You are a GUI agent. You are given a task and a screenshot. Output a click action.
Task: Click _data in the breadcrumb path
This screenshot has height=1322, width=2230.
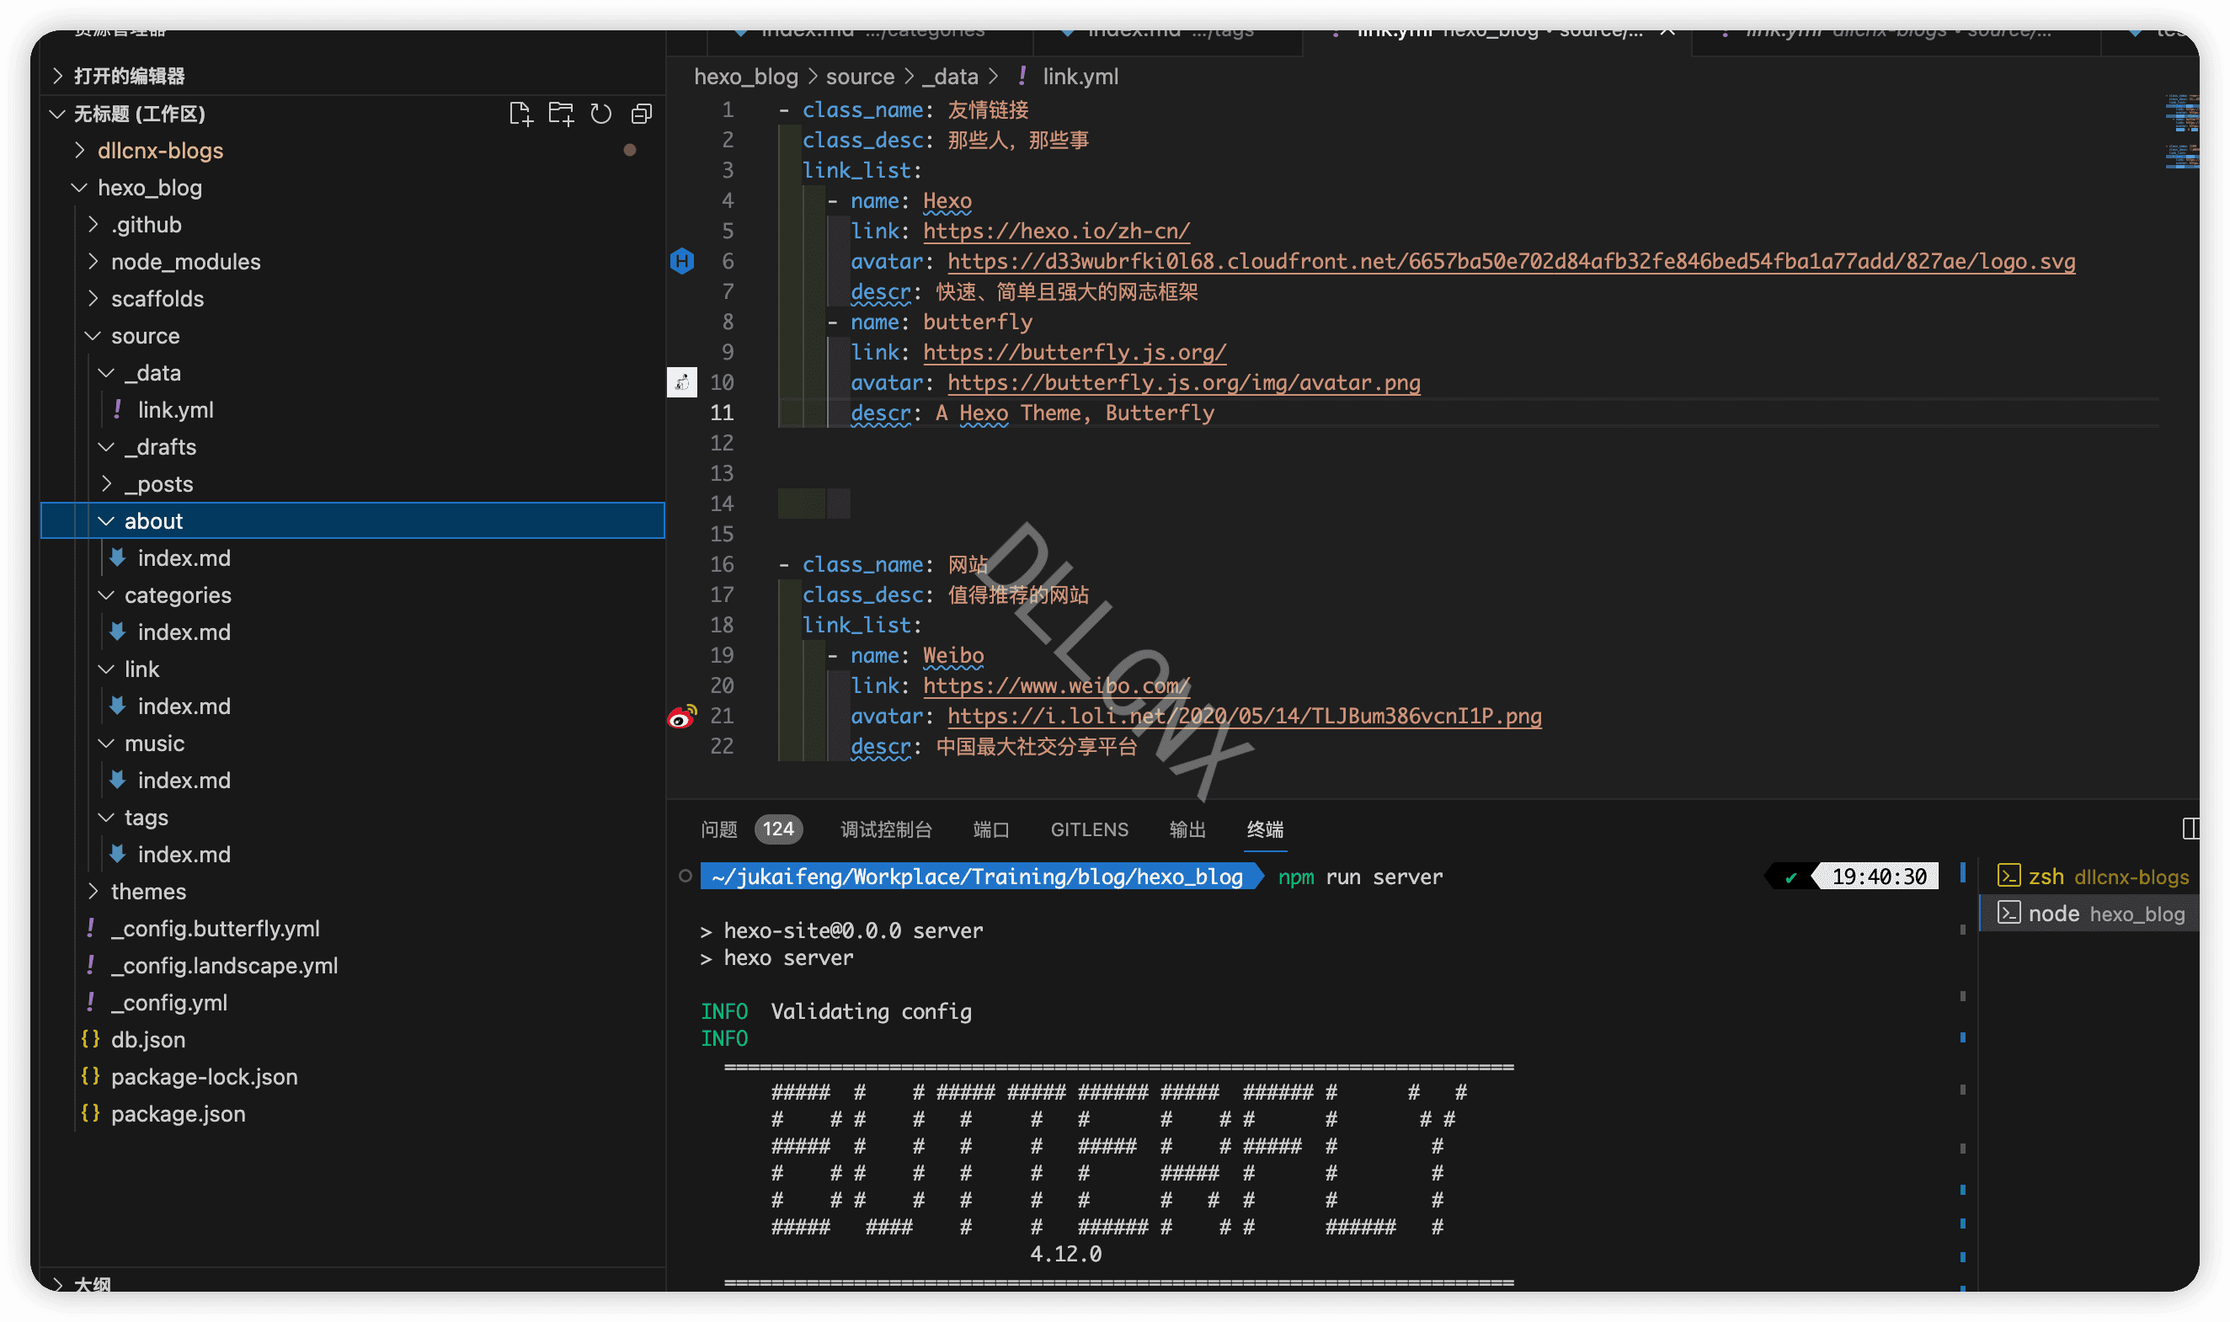[x=950, y=77]
